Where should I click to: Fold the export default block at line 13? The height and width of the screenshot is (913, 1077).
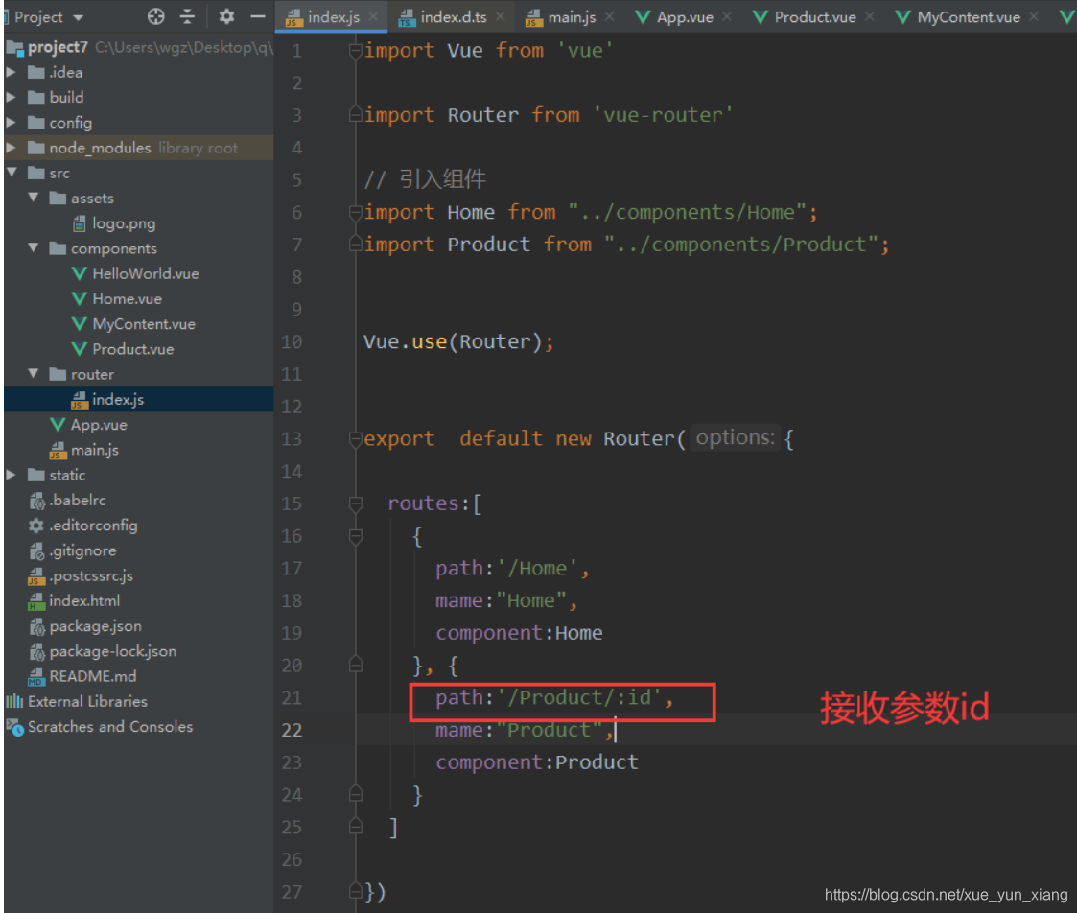tap(355, 439)
